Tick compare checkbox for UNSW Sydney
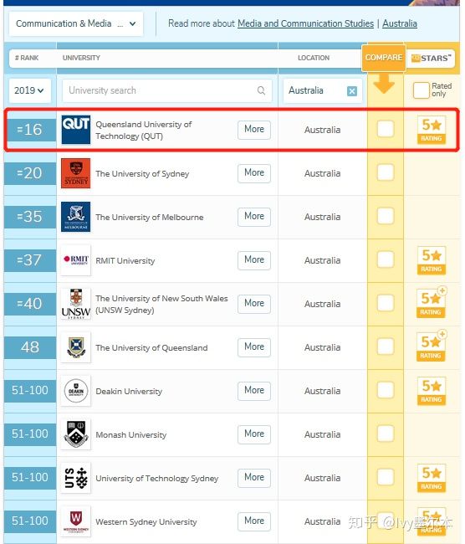 coord(386,303)
